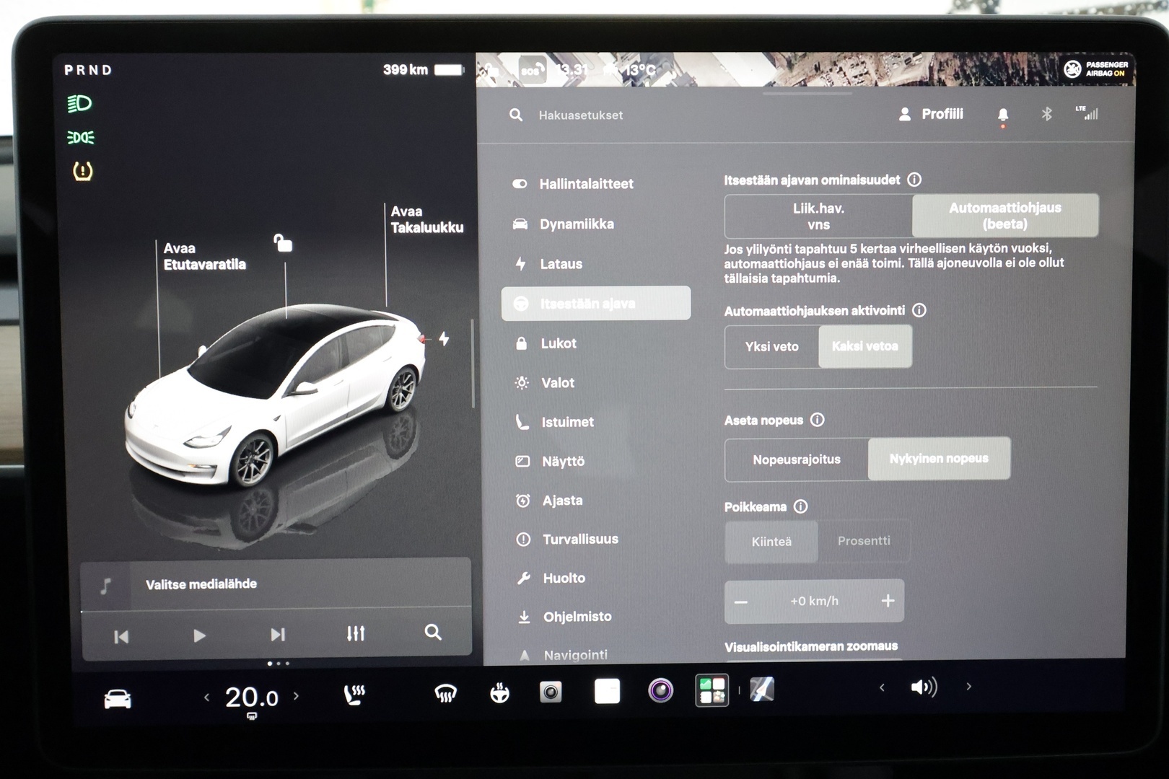Viewport: 1169px width, 779px height.
Task: Select Prosentti offset mode
Action: coord(864,541)
